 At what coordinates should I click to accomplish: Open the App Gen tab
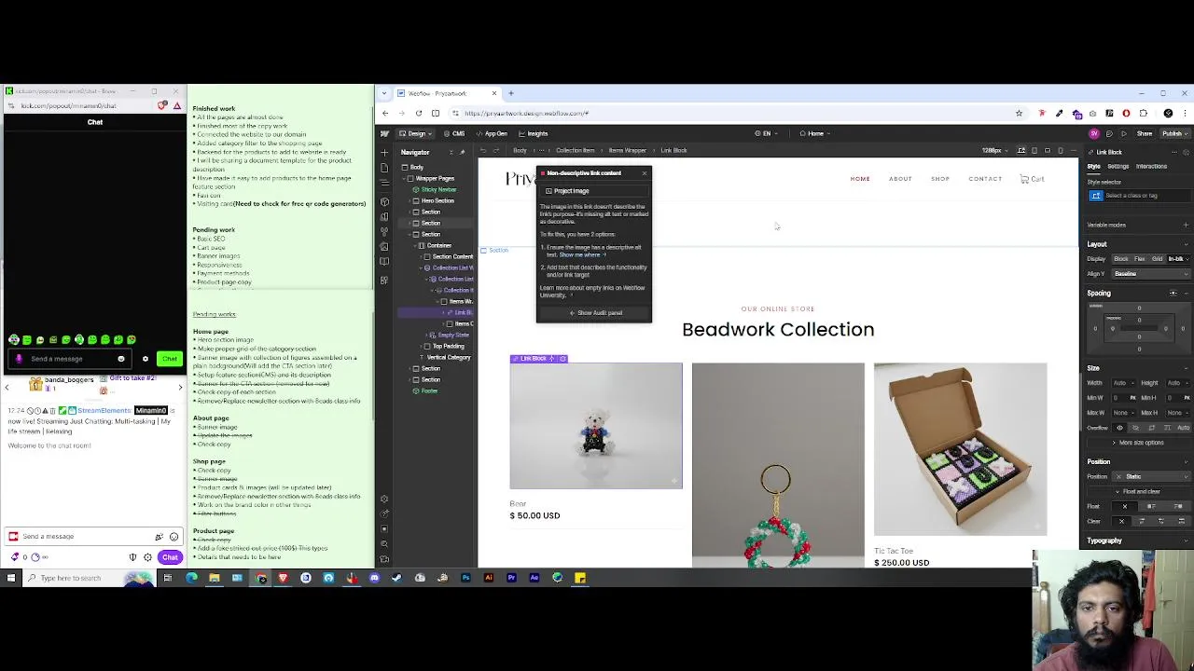point(491,133)
